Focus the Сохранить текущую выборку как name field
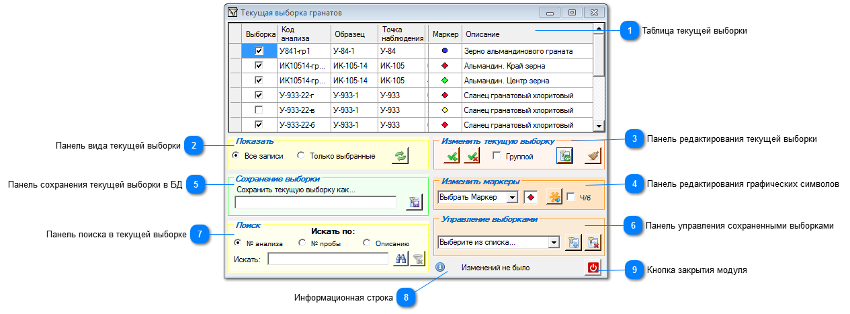Screen dimensions: 850x314 [x=316, y=202]
